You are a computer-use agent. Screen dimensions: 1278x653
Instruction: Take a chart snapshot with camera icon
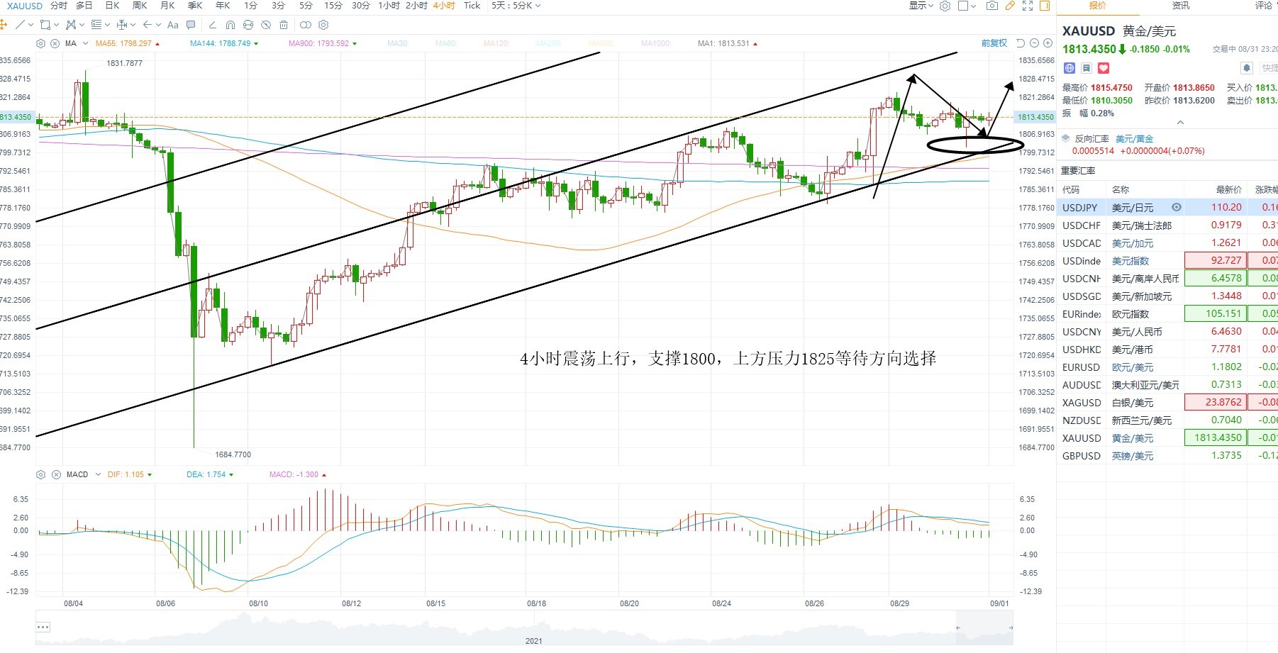tap(991, 6)
